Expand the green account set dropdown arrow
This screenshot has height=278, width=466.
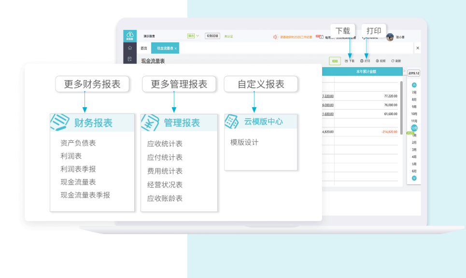click(x=198, y=36)
